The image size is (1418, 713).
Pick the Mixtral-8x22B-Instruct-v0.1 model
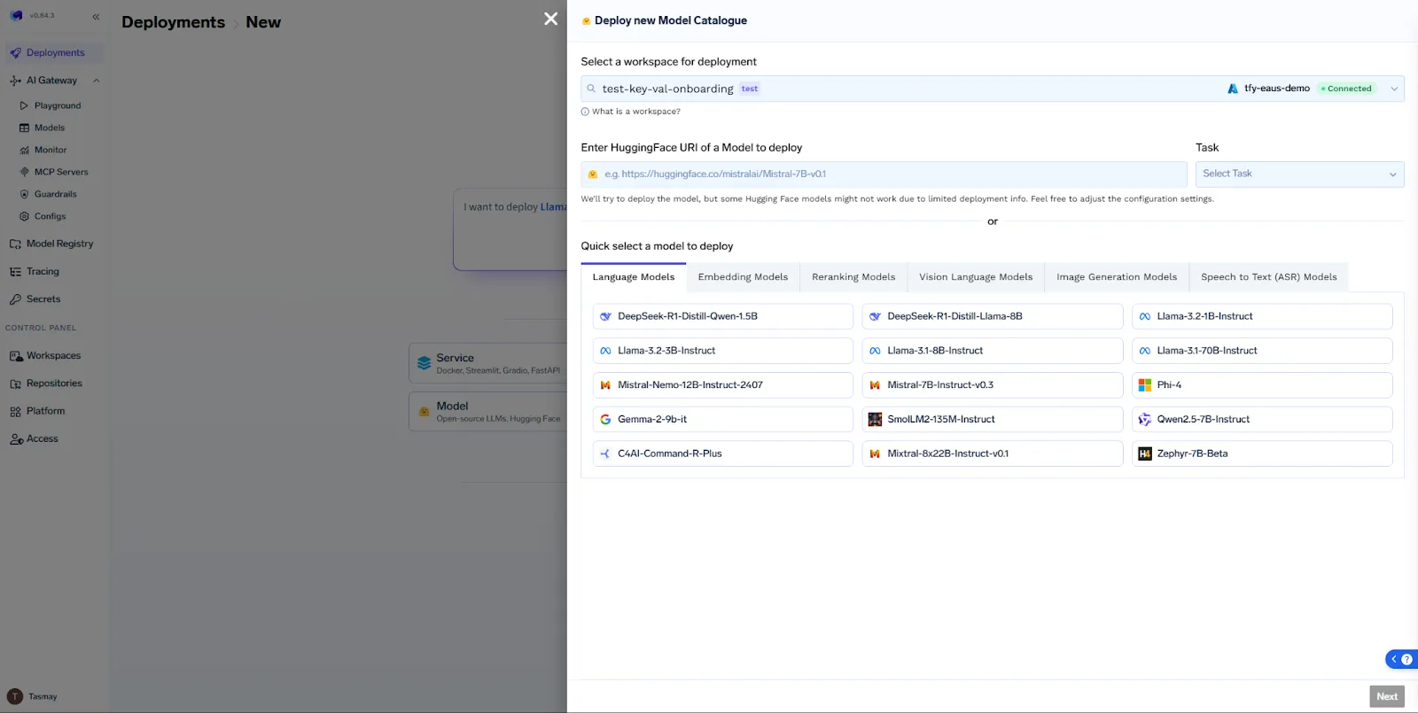click(992, 453)
